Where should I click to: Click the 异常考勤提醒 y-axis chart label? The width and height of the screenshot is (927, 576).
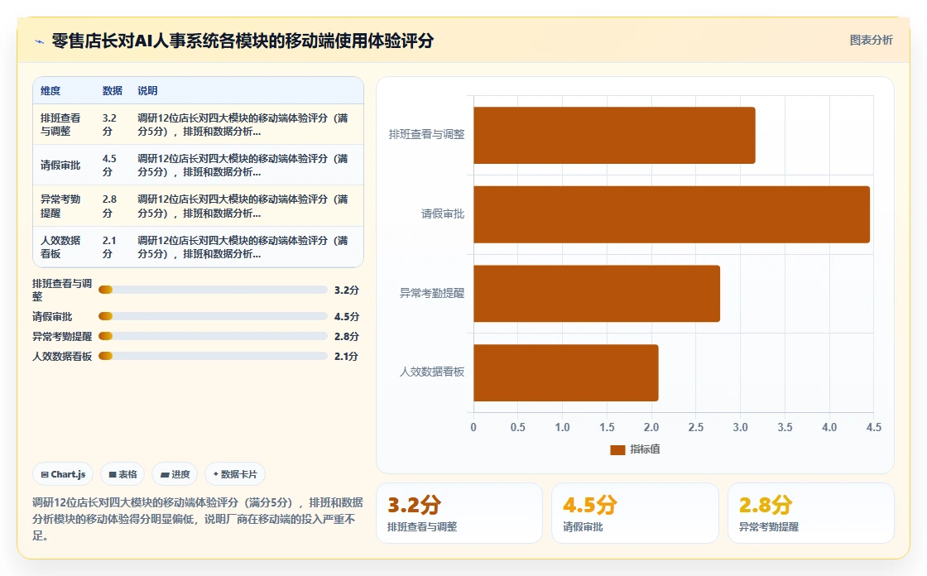tap(432, 293)
